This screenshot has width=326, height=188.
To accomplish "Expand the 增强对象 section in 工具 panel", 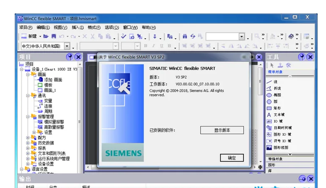I will (x=290, y=159).
